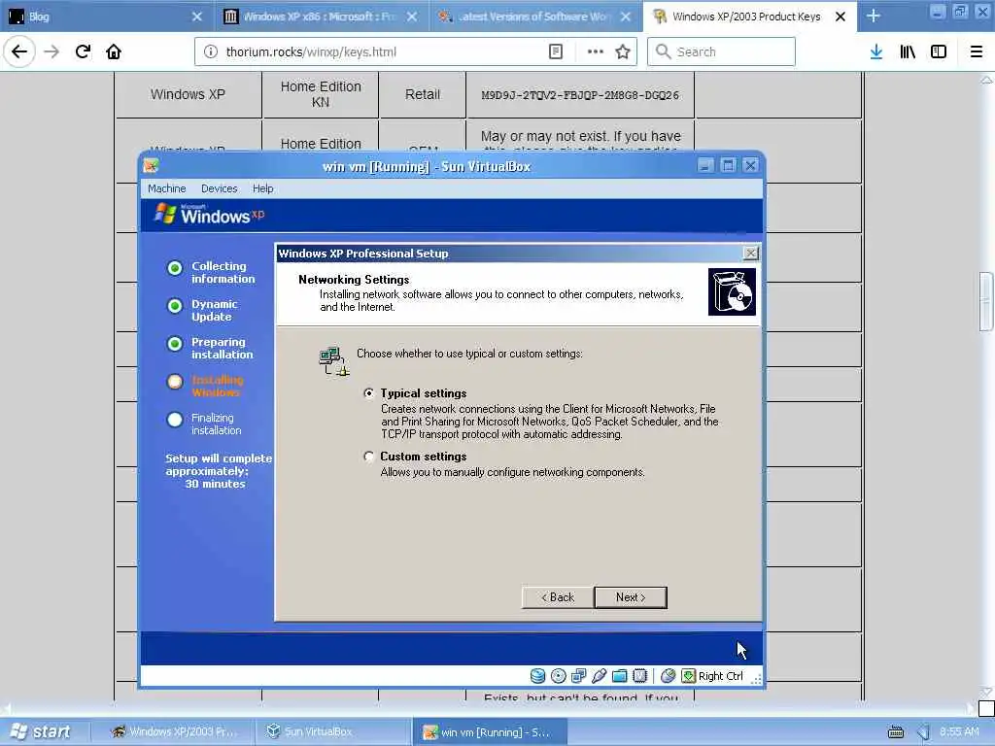Click the 8:55 AM taskbar clock
The width and height of the screenshot is (995, 746).
(x=959, y=732)
